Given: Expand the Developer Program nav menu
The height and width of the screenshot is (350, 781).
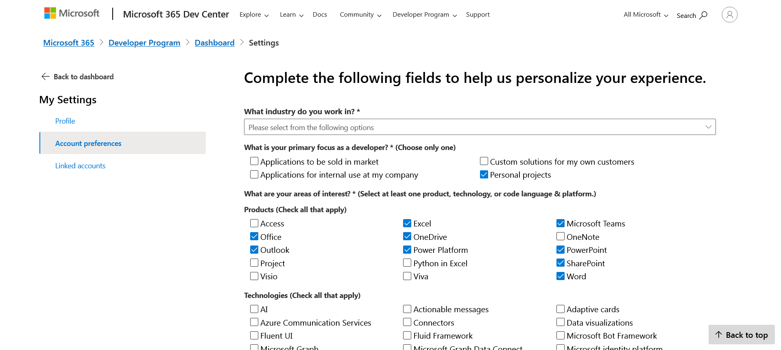Looking at the screenshot, I should [x=424, y=15].
